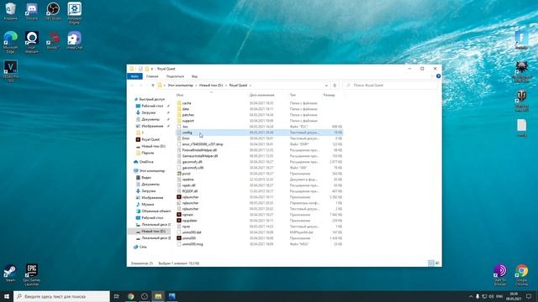This screenshot has width=538, height=302.
Task: Switch to File Explorer in the taskbar
Action: [158, 296]
